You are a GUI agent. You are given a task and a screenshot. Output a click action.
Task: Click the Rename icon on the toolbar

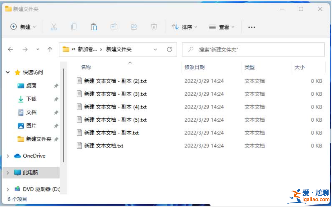point(114,27)
